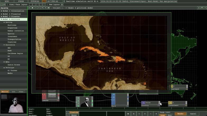Screen dimensions: 207x116
Task: Switch to the Other tab
Action: click(x=21, y=92)
